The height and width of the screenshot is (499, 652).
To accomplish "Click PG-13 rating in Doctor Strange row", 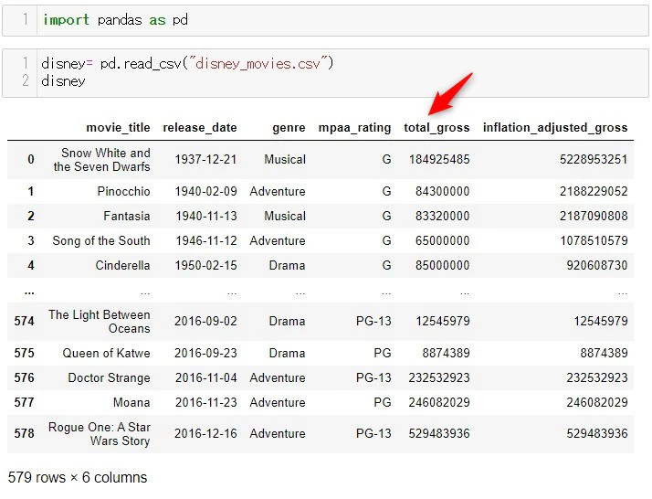I will pyautogui.click(x=373, y=377).
